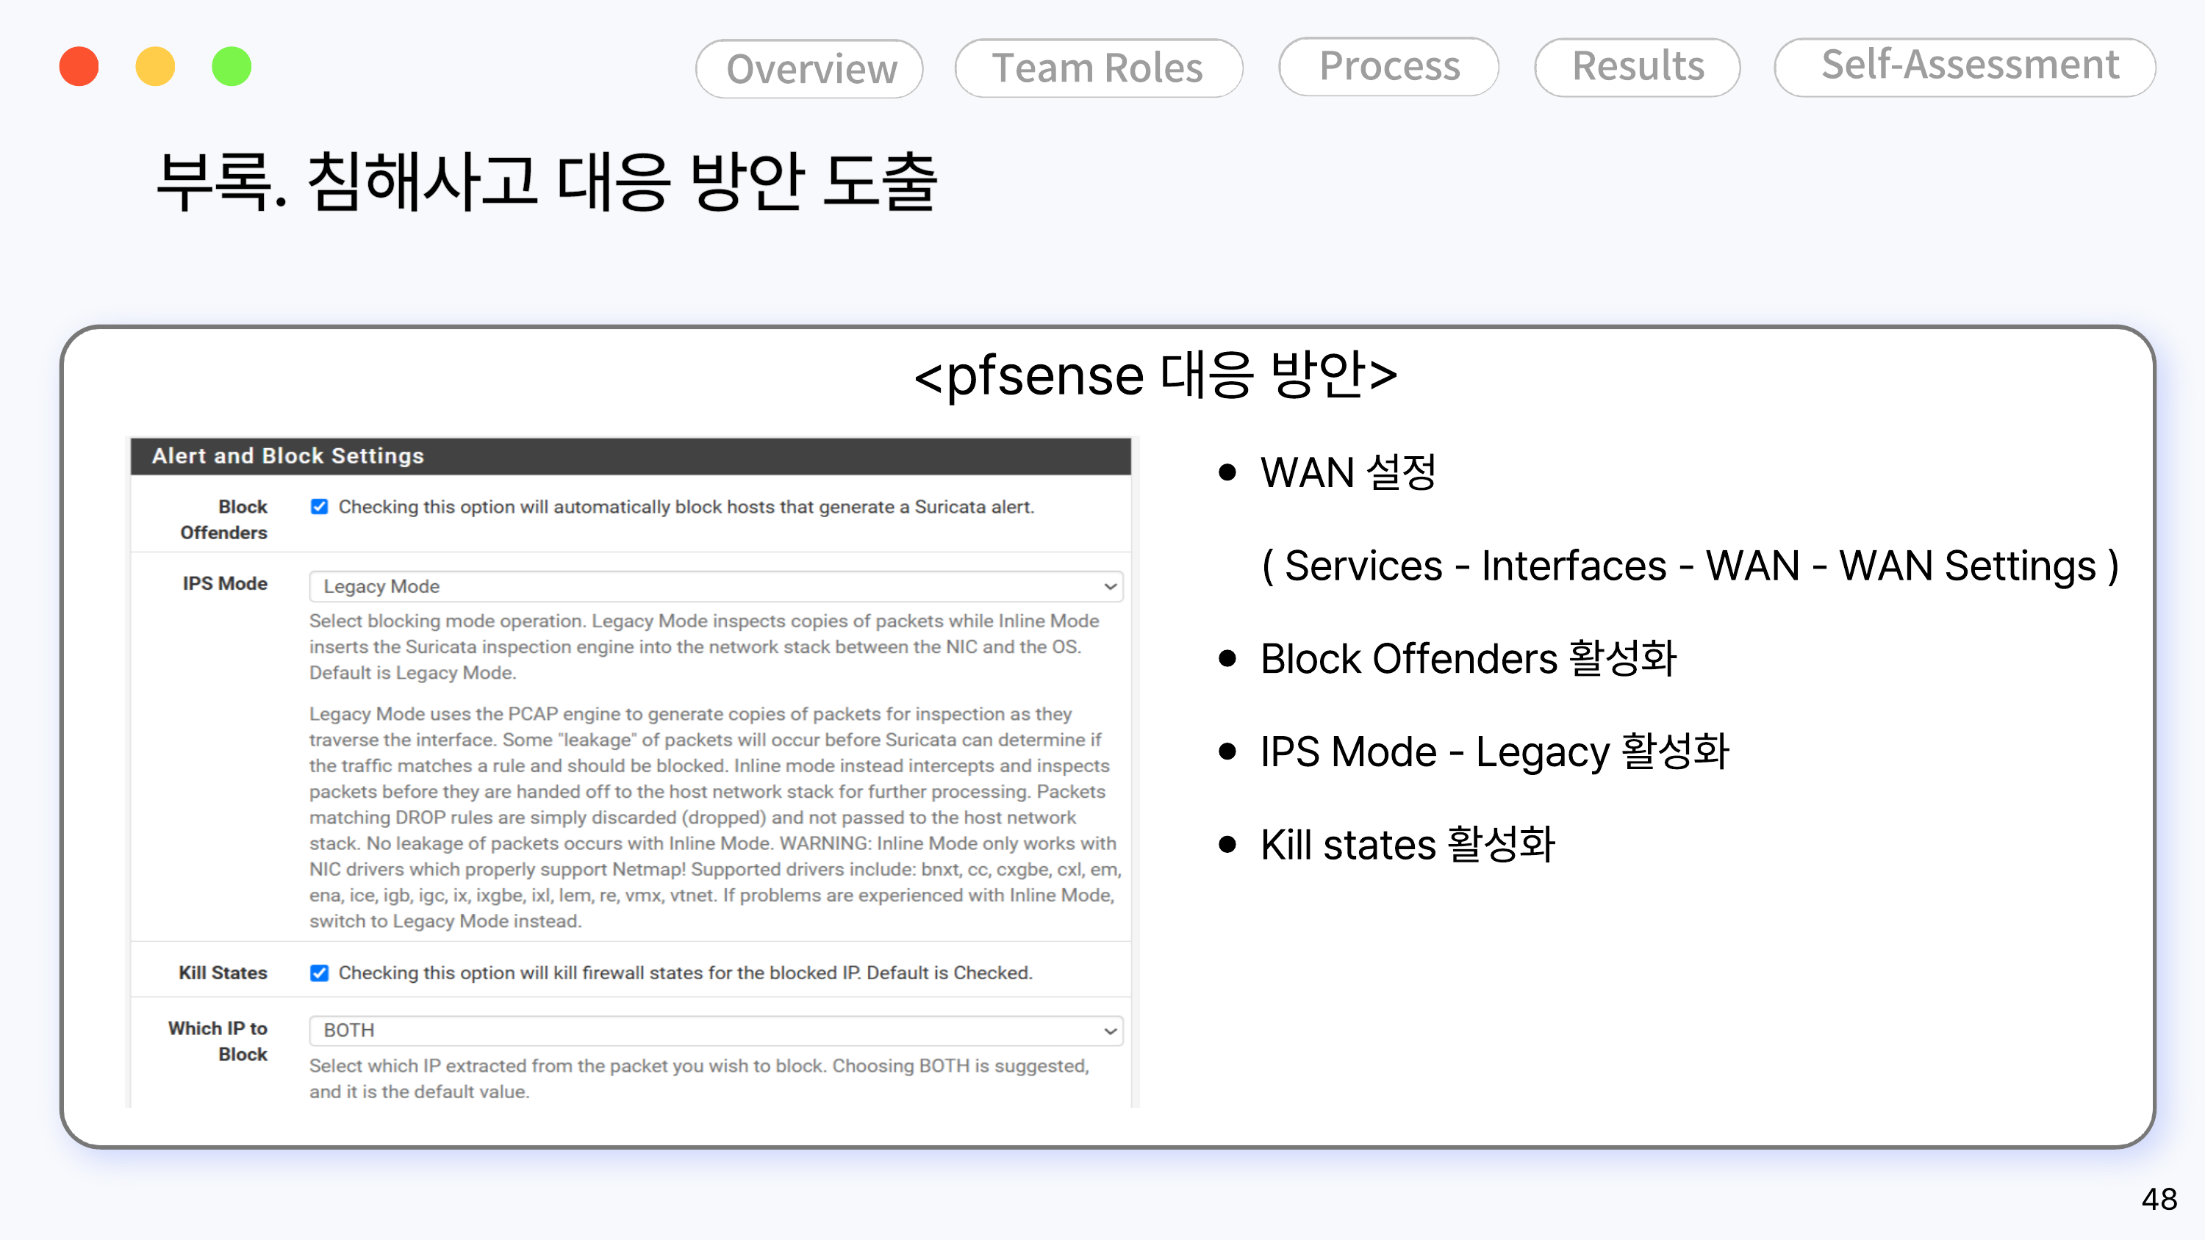The height and width of the screenshot is (1240, 2205).
Task: Open the Overview tab
Action: point(809,68)
